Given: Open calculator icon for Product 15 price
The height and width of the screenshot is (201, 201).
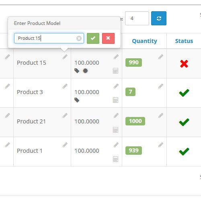Looking at the screenshot, I should pyautogui.click(x=115, y=71).
